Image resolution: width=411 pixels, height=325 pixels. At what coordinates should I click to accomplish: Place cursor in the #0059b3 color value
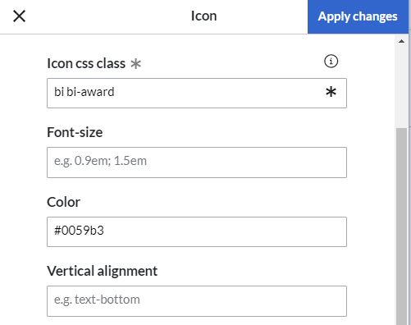[x=79, y=231]
